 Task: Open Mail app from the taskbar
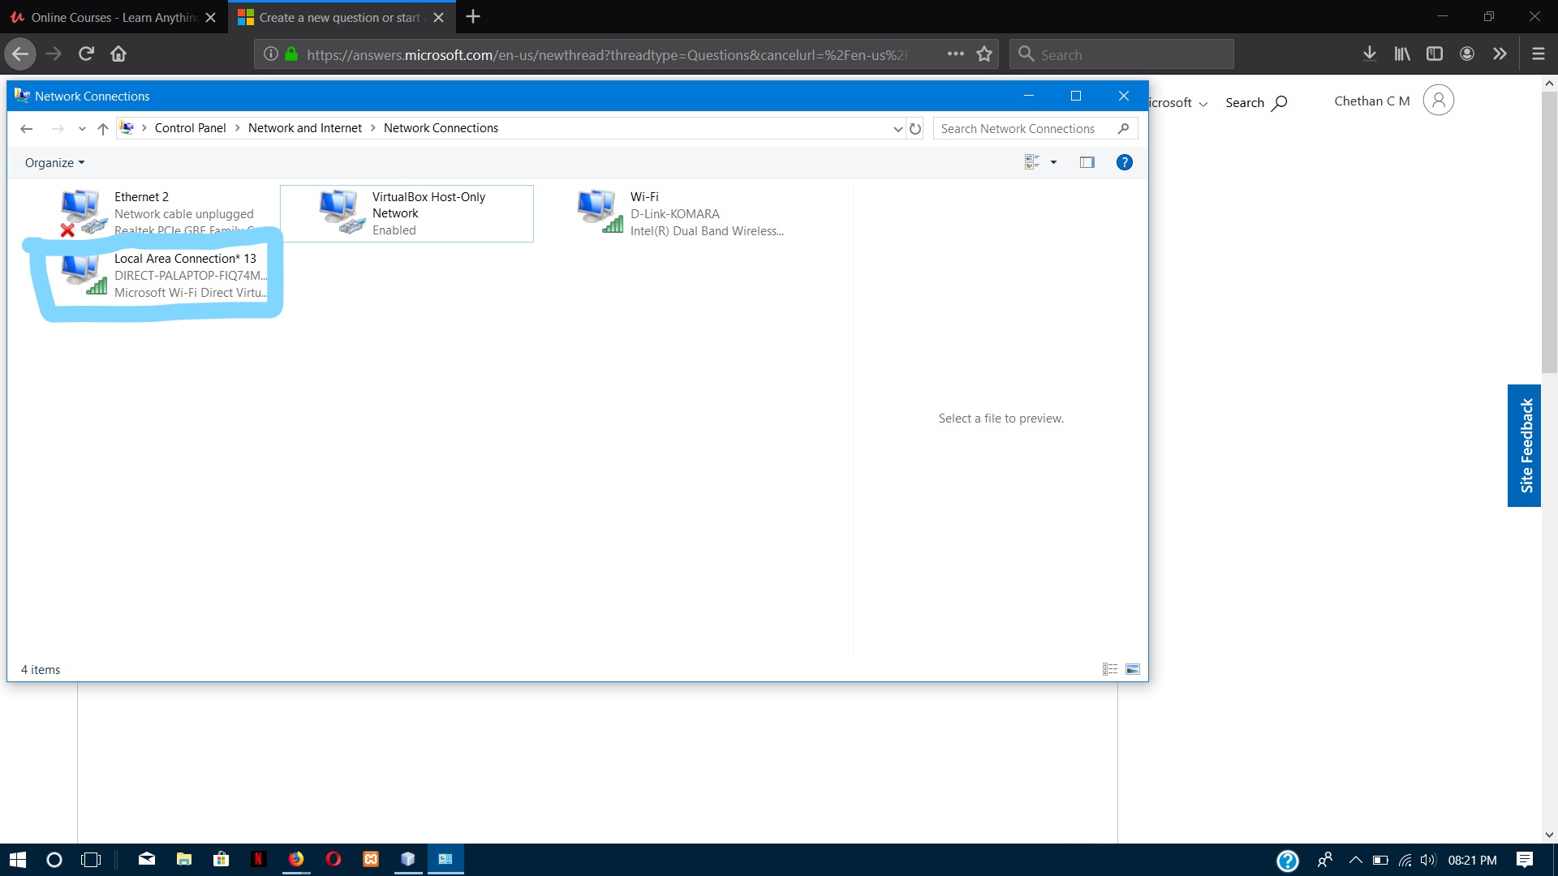coord(147,859)
